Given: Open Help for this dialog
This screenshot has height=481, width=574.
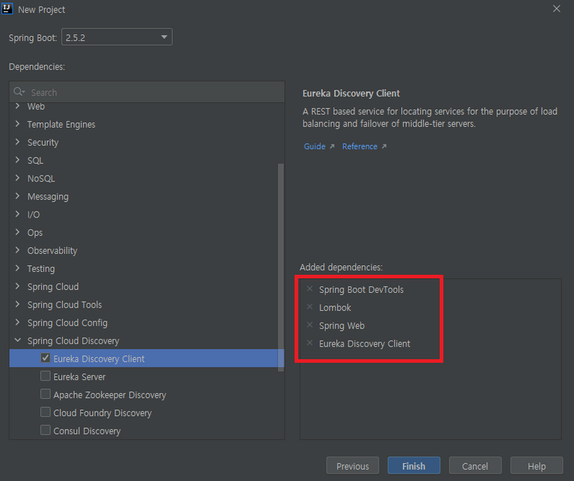Looking at the screenshot, I should [537, 465].
